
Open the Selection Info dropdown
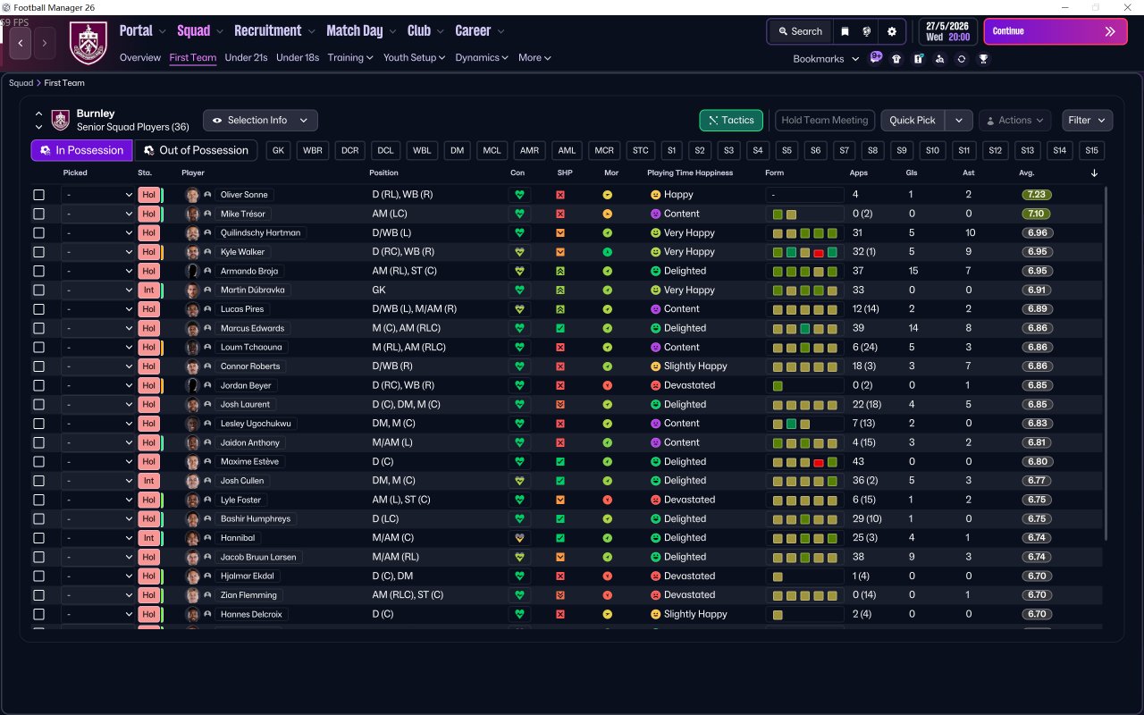260,121
